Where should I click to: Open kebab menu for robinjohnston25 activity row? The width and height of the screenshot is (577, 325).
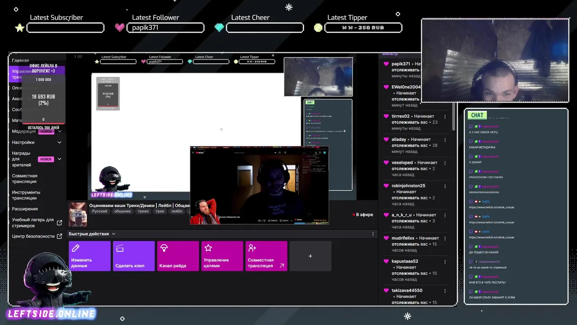click(445, 186)
